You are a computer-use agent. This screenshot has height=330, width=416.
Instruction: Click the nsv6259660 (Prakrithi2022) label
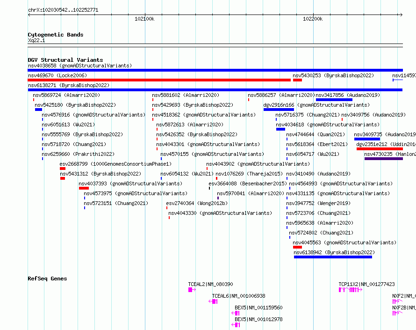[78, 154]
